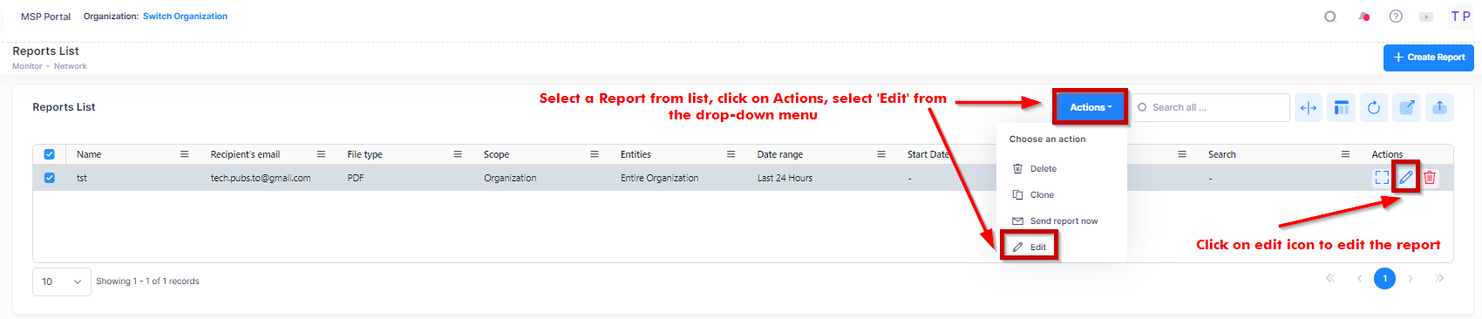
Task: Click the PDF file type cell
Action: [x=356, y=178]
